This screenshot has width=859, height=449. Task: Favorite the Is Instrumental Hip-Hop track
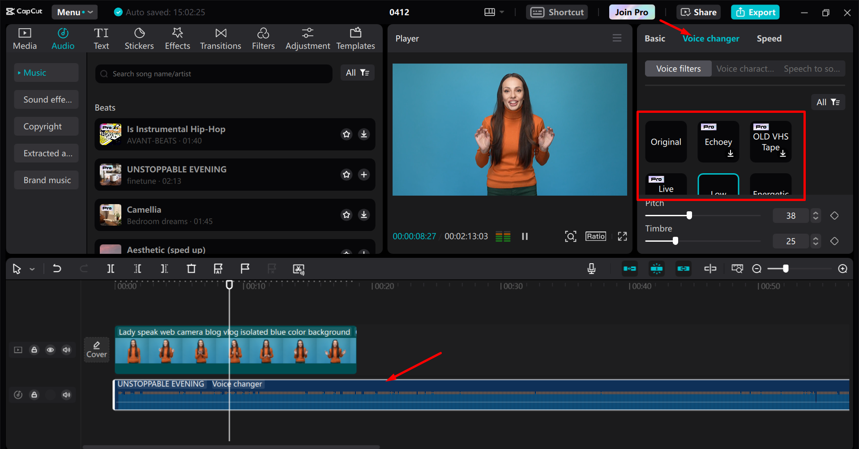[346, 134]
